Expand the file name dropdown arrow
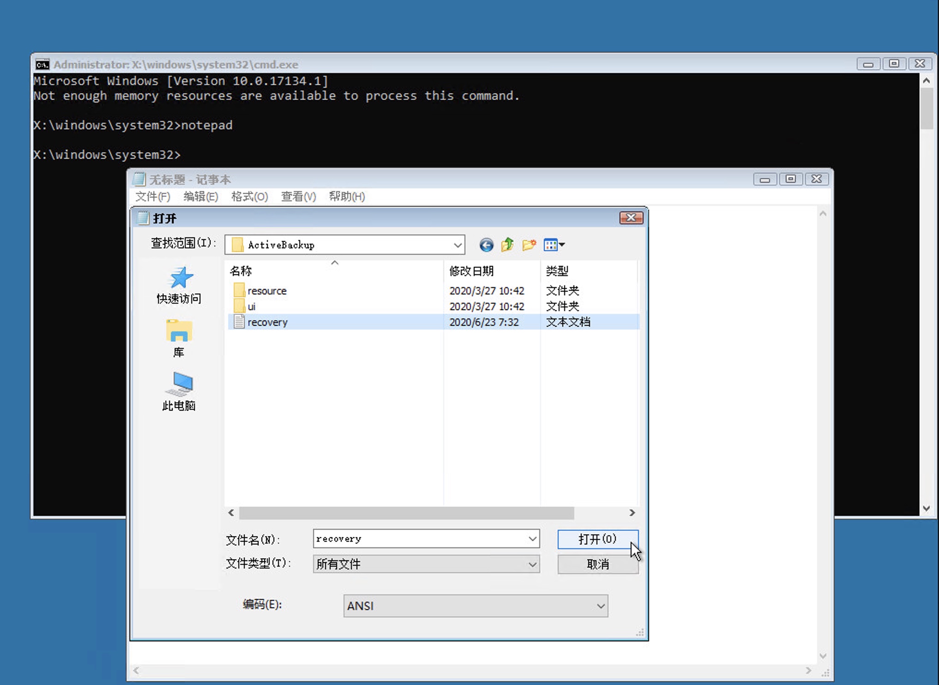Image resolution: width=939 pixels, height=685 pixels. coord(532,539)
